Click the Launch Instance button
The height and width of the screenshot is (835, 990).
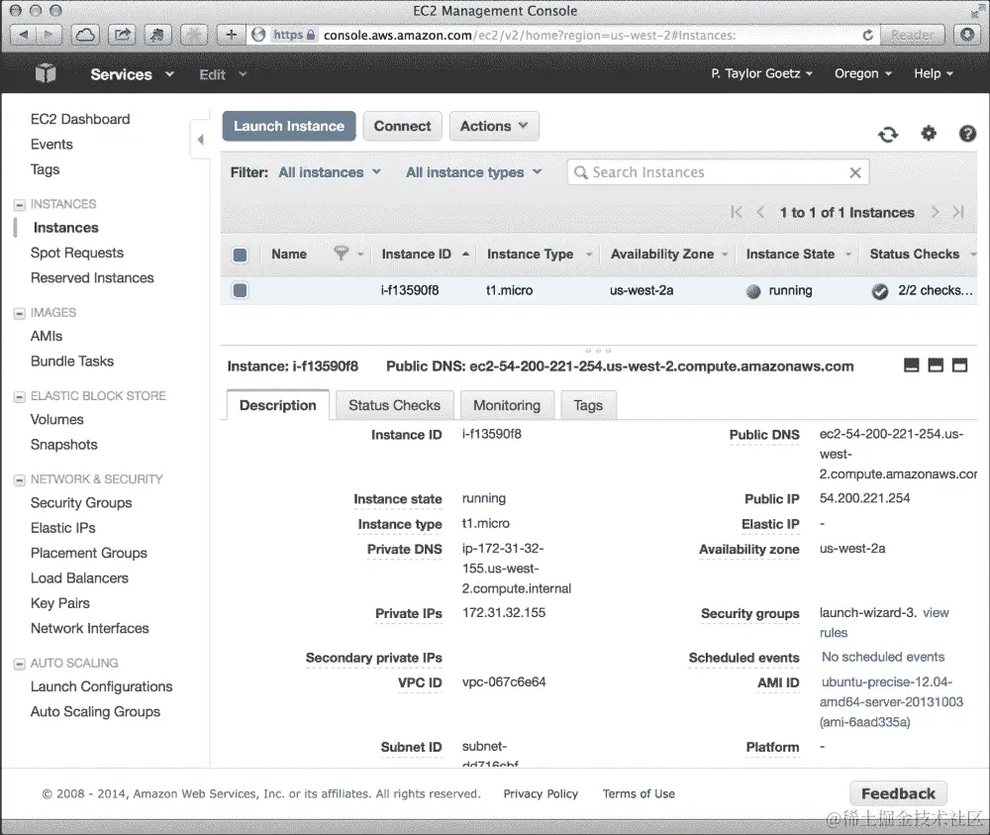pos(288,127)
